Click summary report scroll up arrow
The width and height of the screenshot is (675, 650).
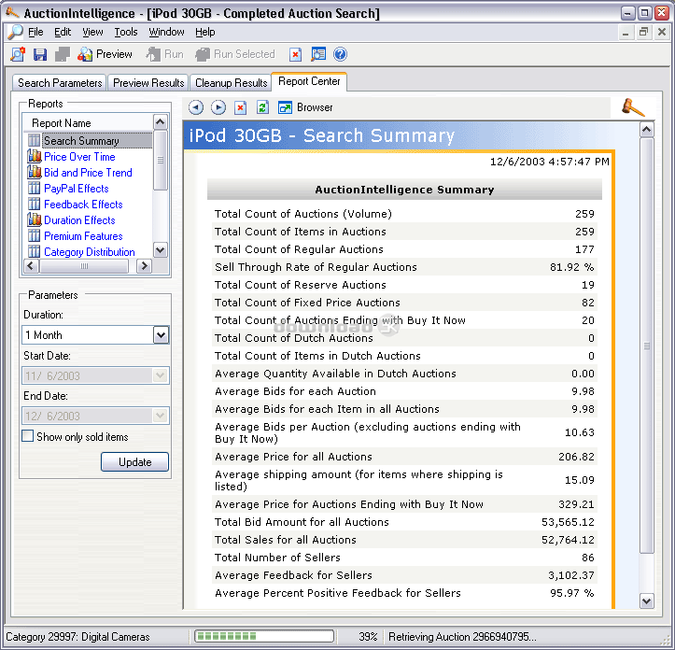pos(647,129)
